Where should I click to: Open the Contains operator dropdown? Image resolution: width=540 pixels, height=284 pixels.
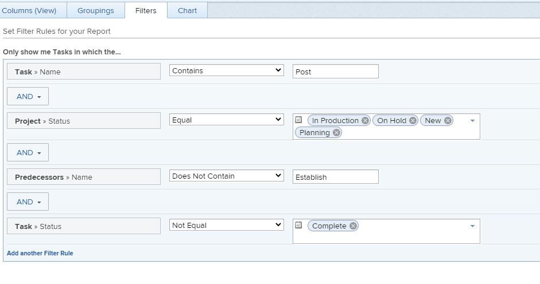point(227,70)
